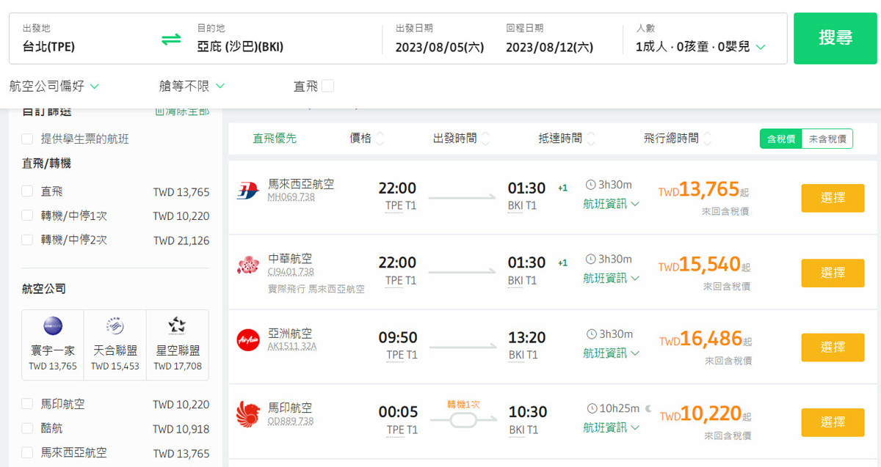Click the 轉機1次 label on Malindo flight
The height and width of the screenshot is (467, 881).
[463, 405]
